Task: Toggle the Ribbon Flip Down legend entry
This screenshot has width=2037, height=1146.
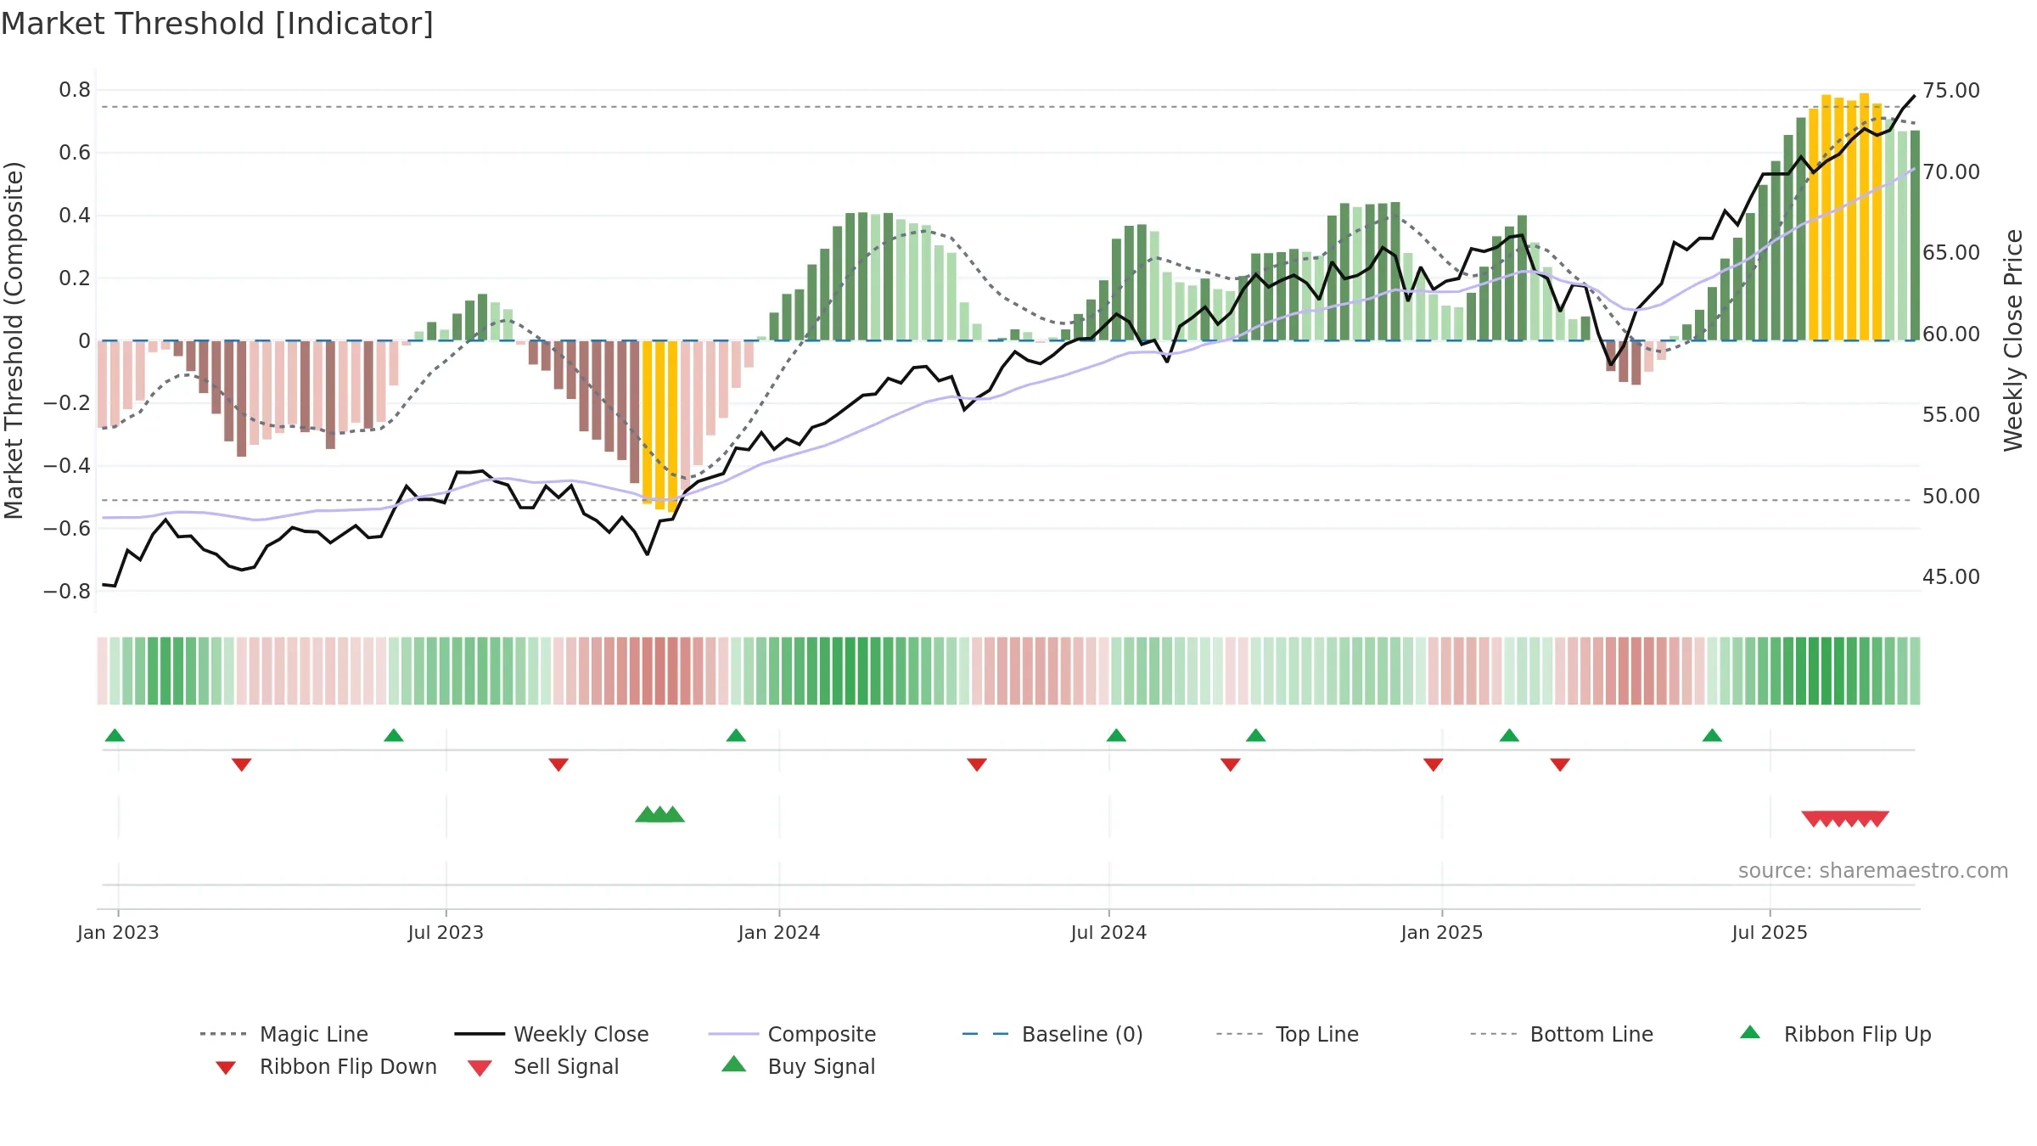Action: pyautogui.click(x=326, y=1066)
